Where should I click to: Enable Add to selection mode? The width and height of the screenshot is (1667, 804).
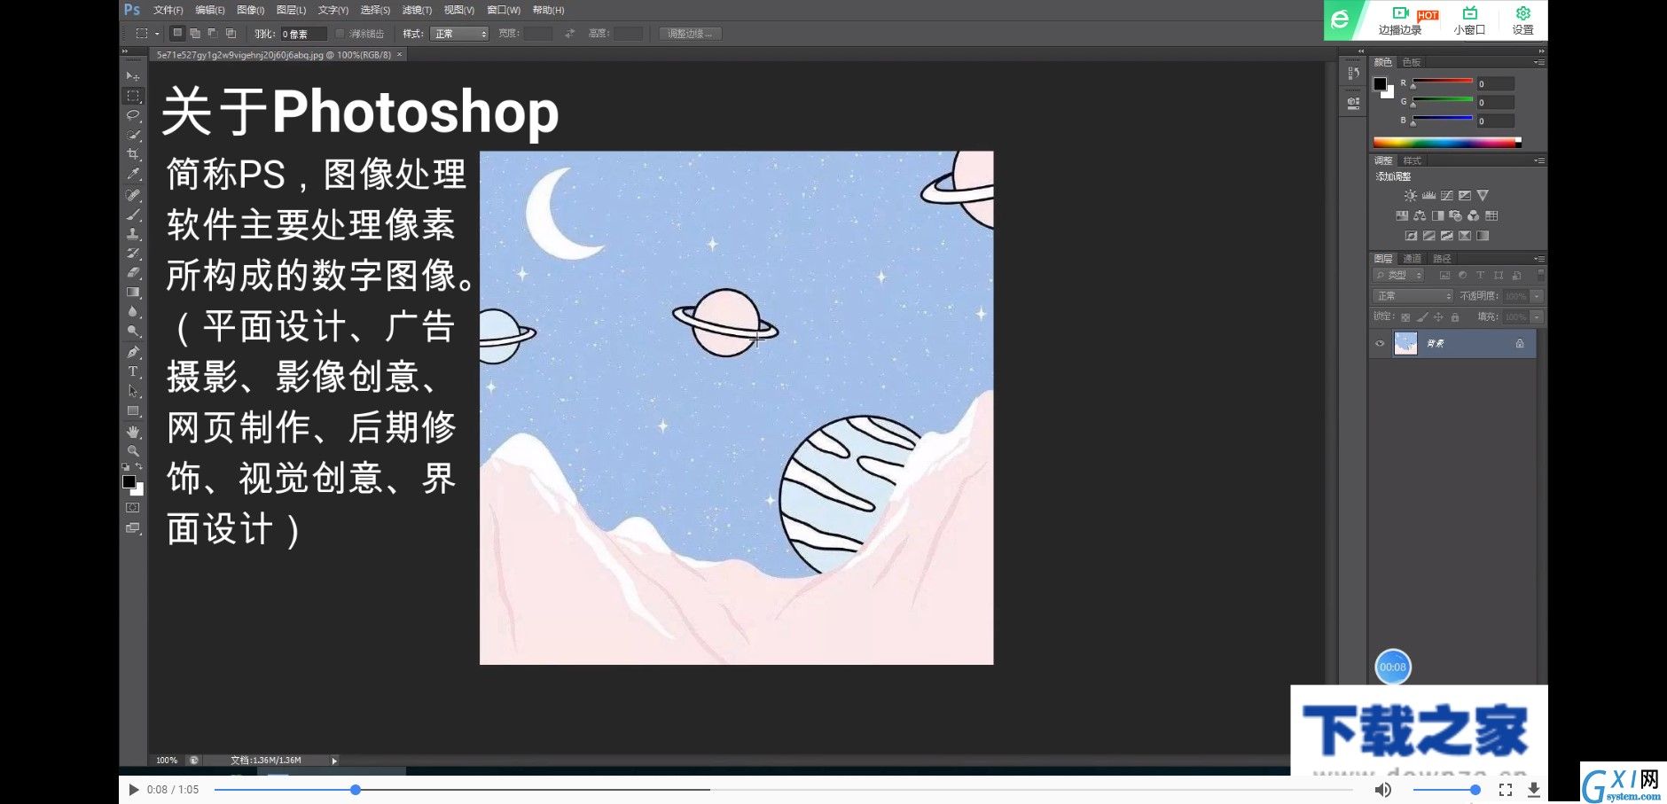coord(195,34)
